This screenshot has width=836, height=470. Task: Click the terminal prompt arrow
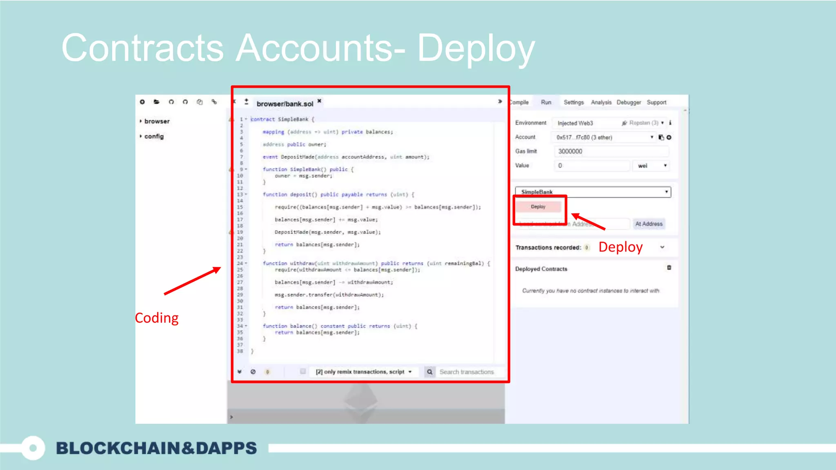(x=231, y=417)
